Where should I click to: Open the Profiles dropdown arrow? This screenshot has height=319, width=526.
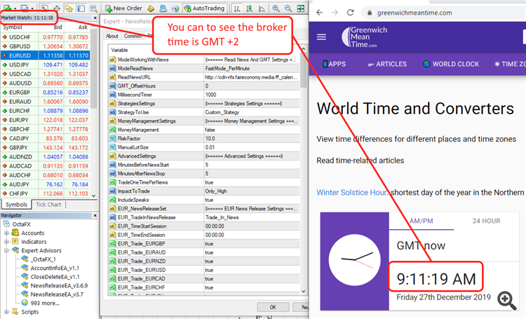tap(32, 8)
